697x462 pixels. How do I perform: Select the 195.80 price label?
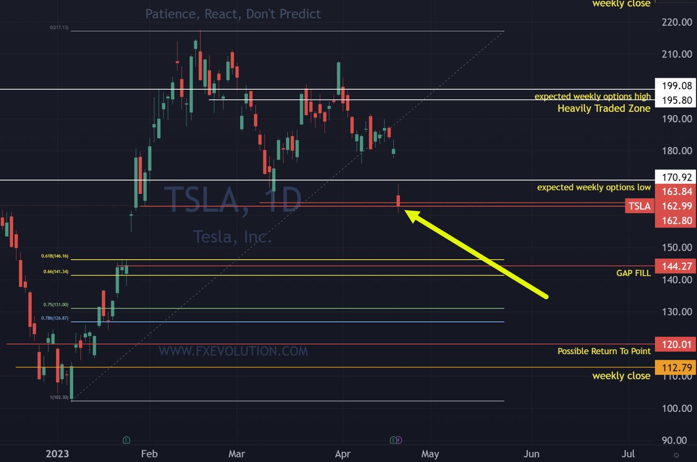tap(674, 100)
